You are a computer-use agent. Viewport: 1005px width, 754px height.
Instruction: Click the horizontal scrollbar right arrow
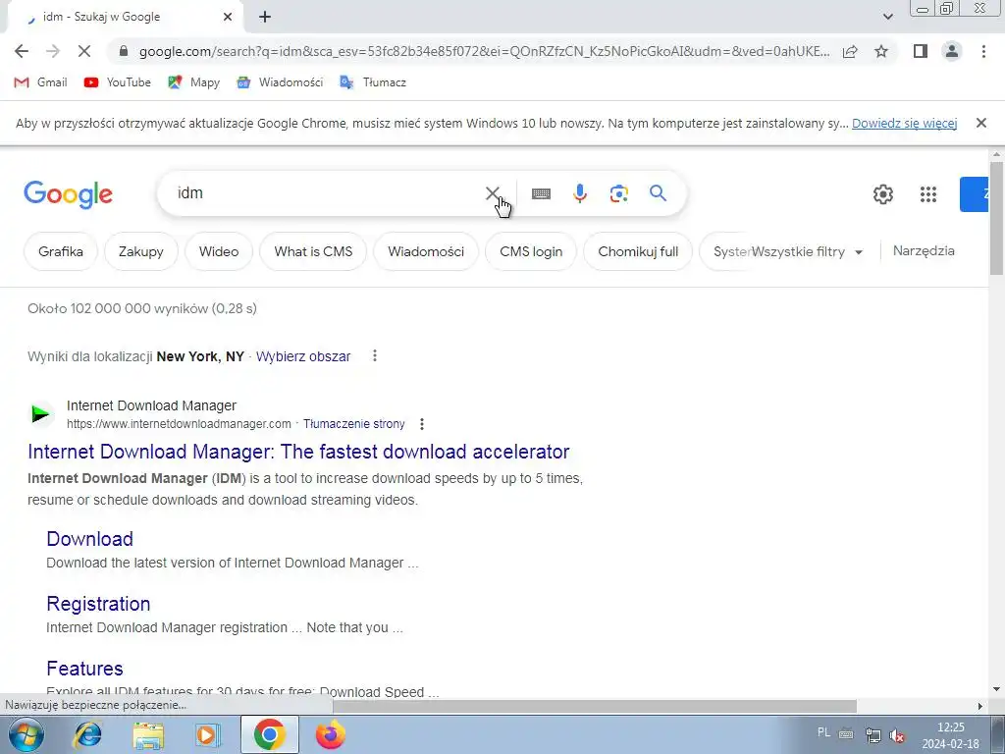point(980,706)
